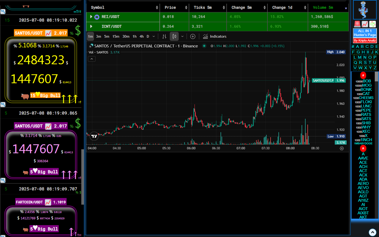Sort by the Volume 5m column

point(328,8)
